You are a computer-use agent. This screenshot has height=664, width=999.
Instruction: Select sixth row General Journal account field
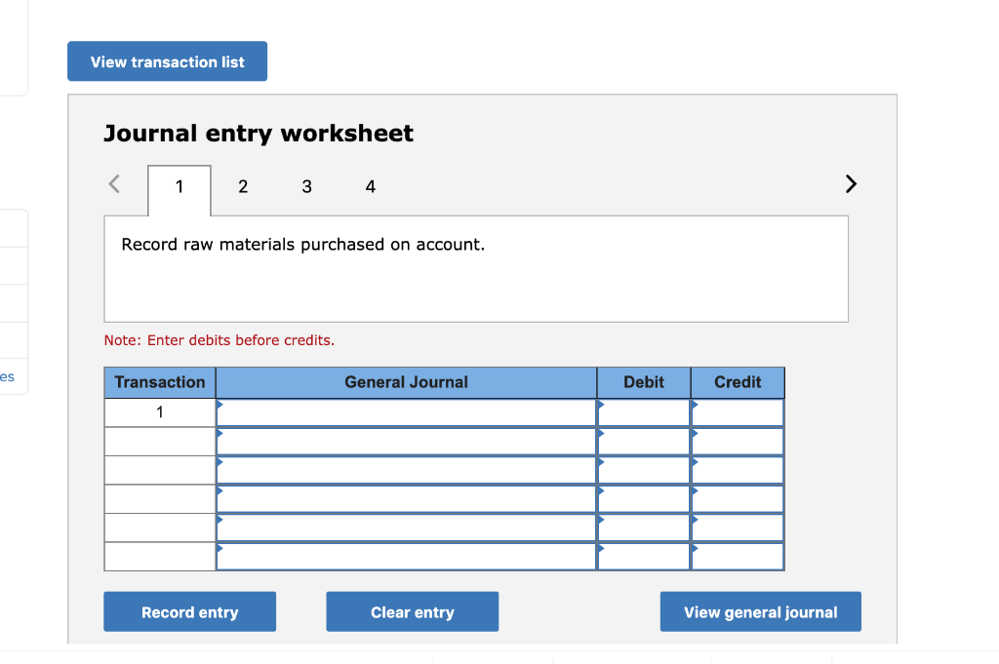407,557
